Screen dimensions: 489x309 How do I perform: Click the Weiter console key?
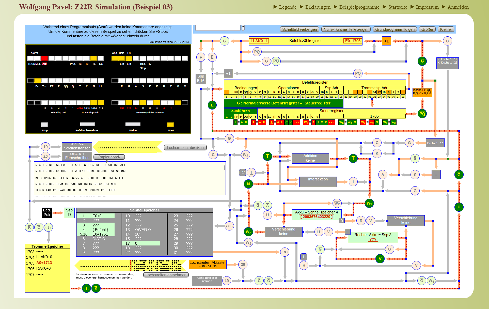(133, 124)
